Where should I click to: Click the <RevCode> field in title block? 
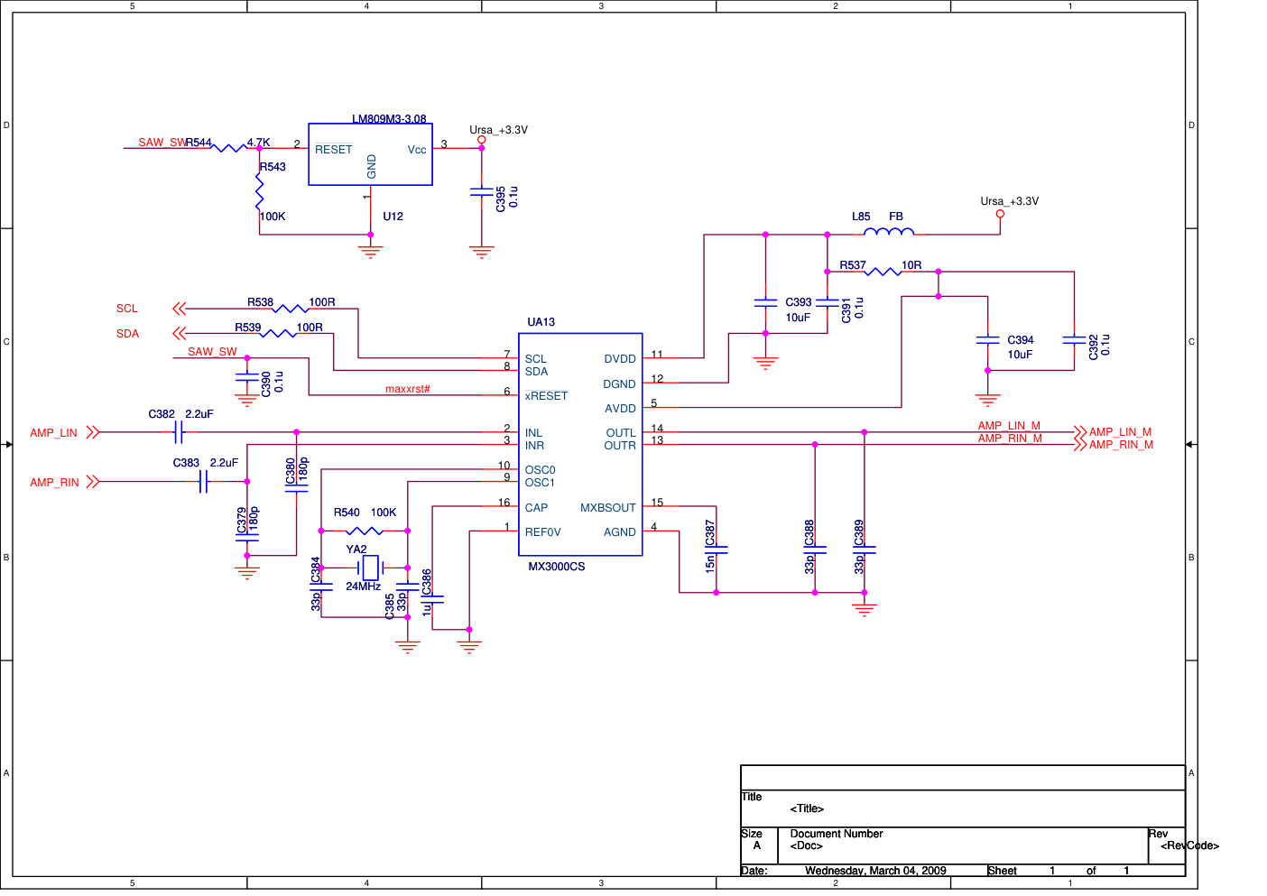coord(1189,845)
